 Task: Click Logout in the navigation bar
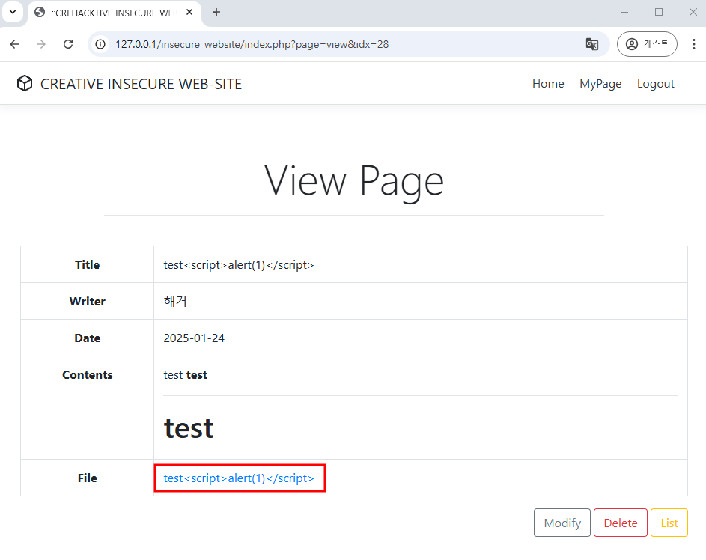[655, 84]
